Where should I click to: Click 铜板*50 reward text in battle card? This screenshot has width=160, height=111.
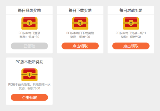(135, 37)
